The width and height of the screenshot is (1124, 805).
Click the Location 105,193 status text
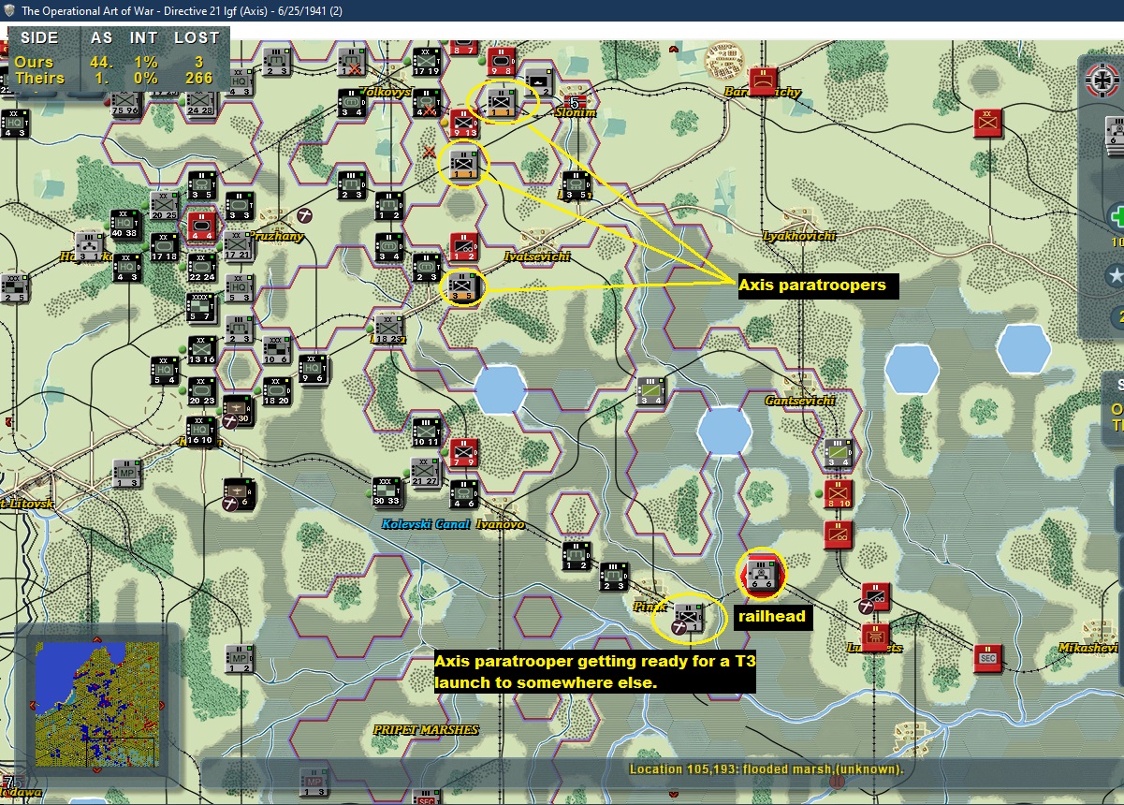point(766,769)
